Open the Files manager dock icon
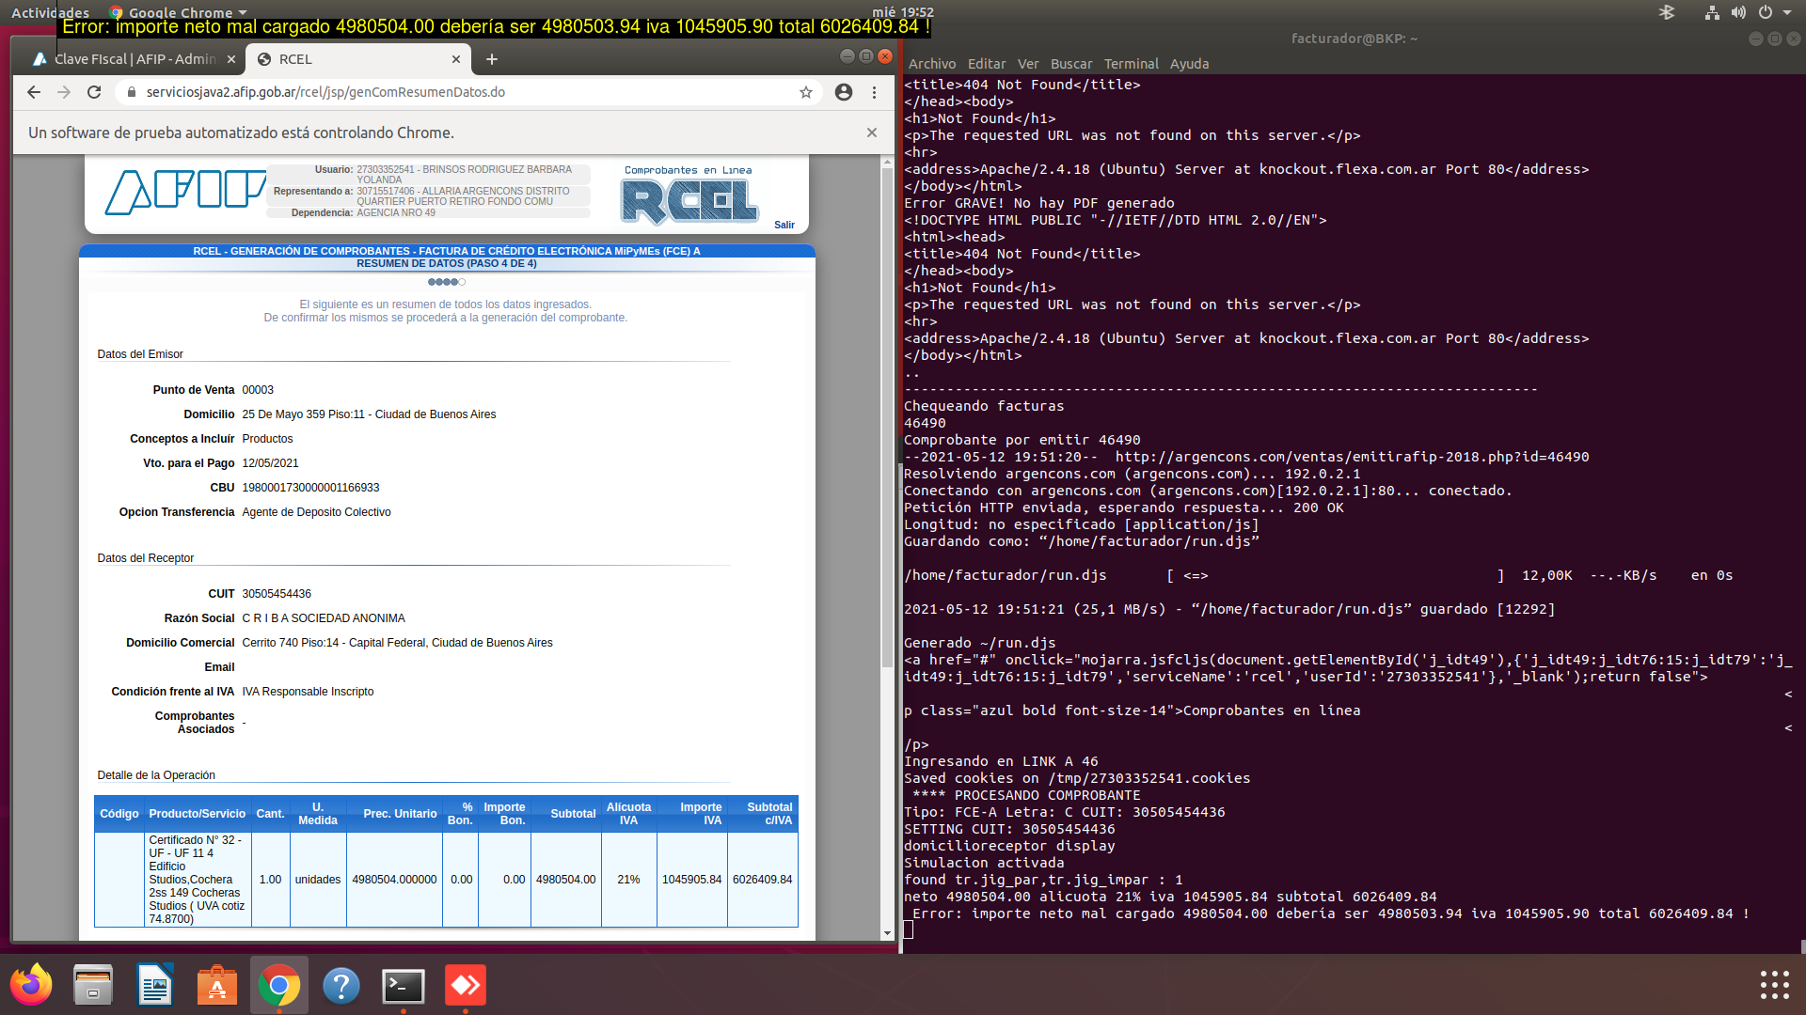Image resolution: width=1806 pixels, height=1015 pixels. 93,985
